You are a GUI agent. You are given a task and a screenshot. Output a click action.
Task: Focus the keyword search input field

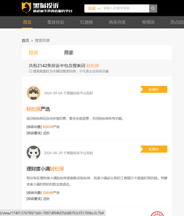click(125, 8)
